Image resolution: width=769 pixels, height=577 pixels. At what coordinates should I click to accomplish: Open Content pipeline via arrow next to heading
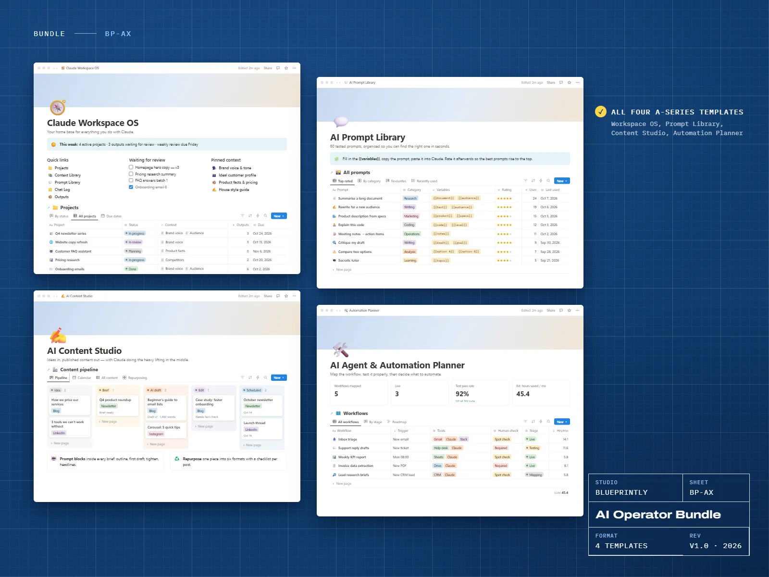tap(49, 370)
